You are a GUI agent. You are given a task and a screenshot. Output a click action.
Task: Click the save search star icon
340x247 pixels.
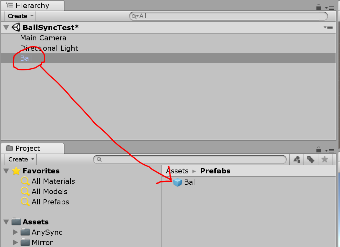[325, 159]
